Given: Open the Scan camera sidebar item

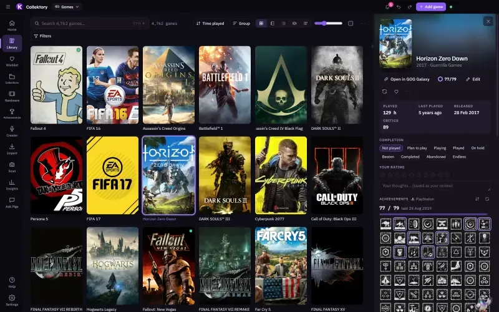Looking at the screenshot, I should pos(12,167).
